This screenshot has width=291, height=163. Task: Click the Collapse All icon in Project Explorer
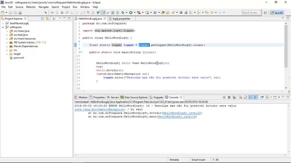pyautogui.click(x=42, y=19)
